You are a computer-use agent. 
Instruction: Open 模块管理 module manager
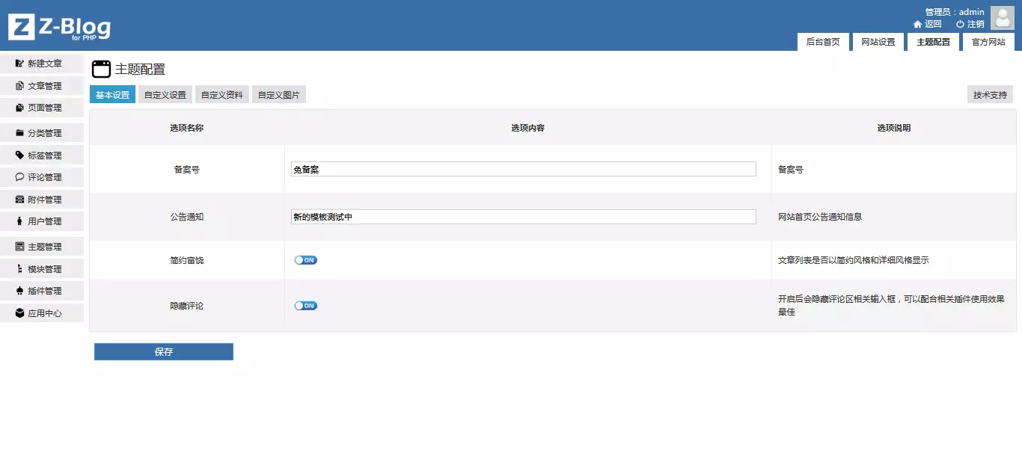pos(41,268)
